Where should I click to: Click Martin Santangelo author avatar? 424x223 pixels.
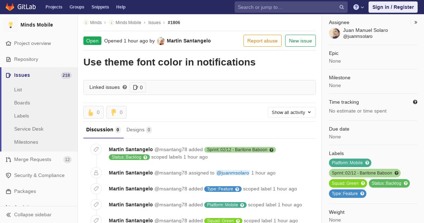(161, 41)
